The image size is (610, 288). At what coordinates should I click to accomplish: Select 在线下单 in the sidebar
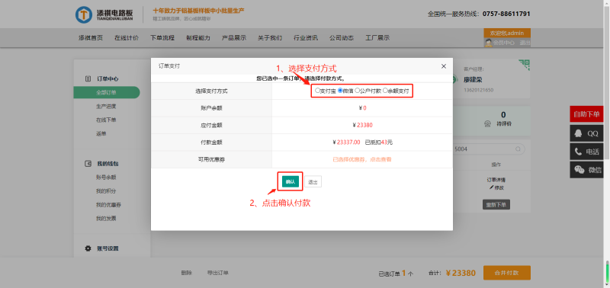[106, 120]
